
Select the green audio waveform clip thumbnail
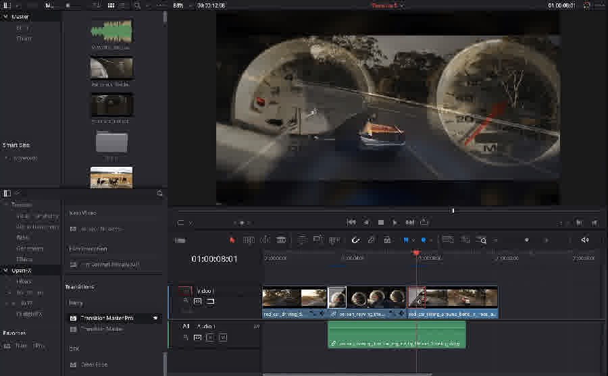pos(111,32)
